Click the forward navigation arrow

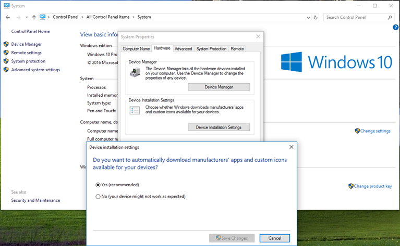pos(18,17)
